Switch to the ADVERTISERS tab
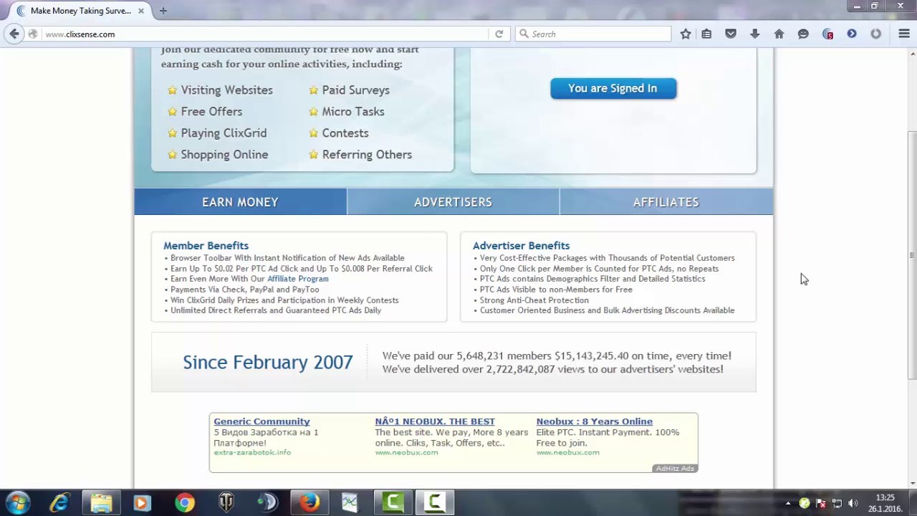The width and height of the screenshot is (917, 516). pos(453,202)
